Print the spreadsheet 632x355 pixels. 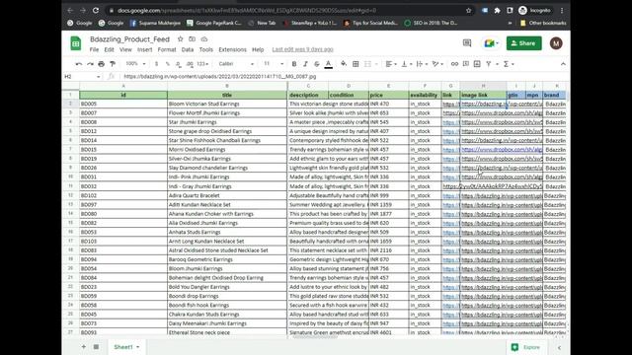pyautogui.click(x=101, y=64)
